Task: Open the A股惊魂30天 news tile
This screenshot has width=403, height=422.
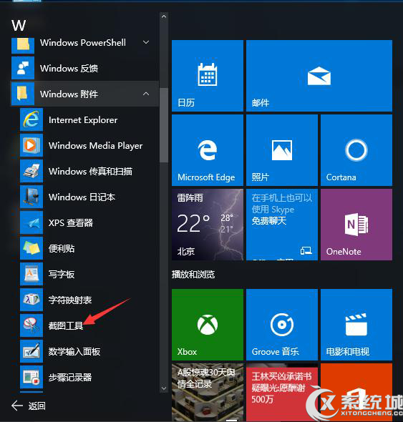Action: click(x=208, y=393)
